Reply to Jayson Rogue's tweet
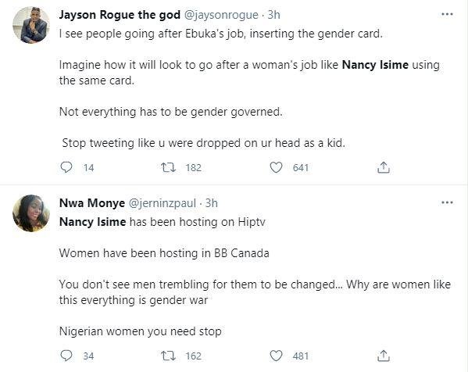 tap(66, 167)
